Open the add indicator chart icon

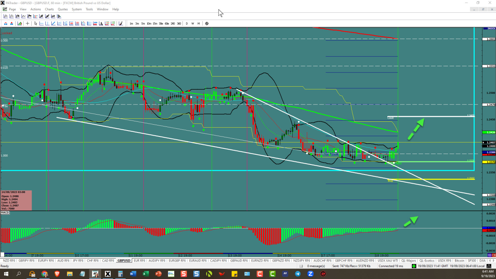pos(20,23)
